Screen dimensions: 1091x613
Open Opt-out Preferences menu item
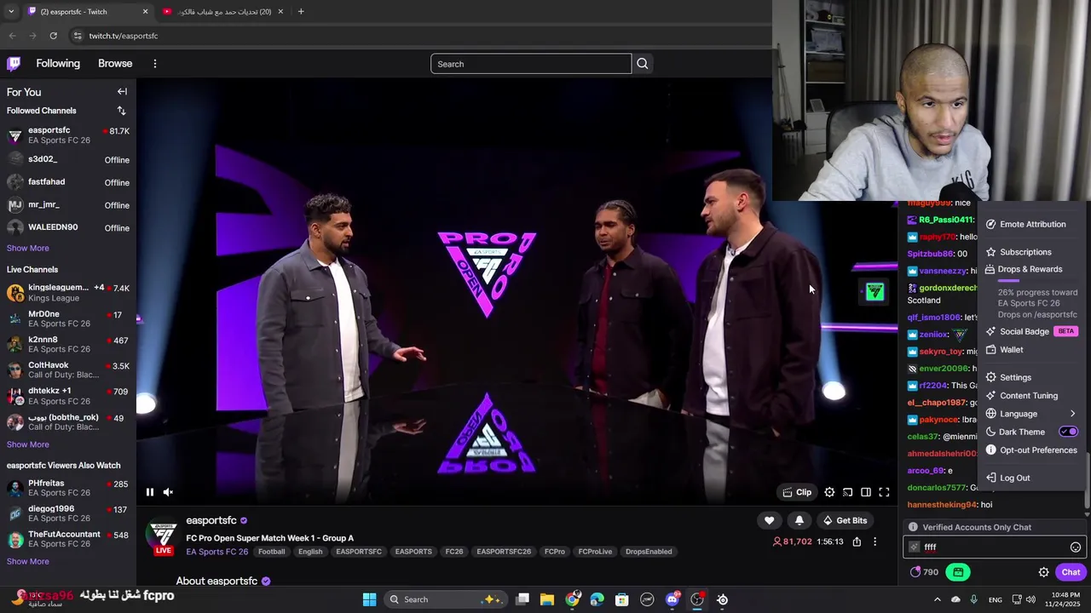click(x=1031, y=450)
